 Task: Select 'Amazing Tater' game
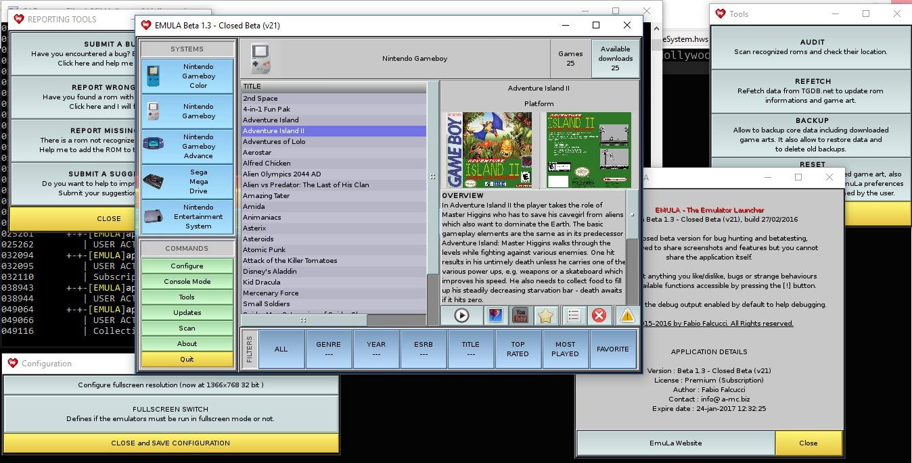coord(334,195)
